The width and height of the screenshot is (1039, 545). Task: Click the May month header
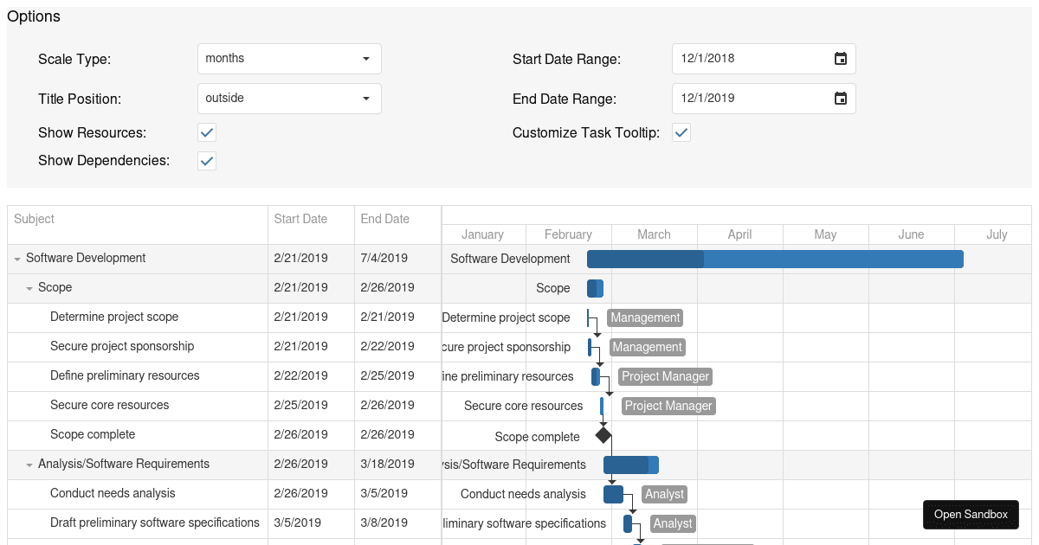pos(826,234)
